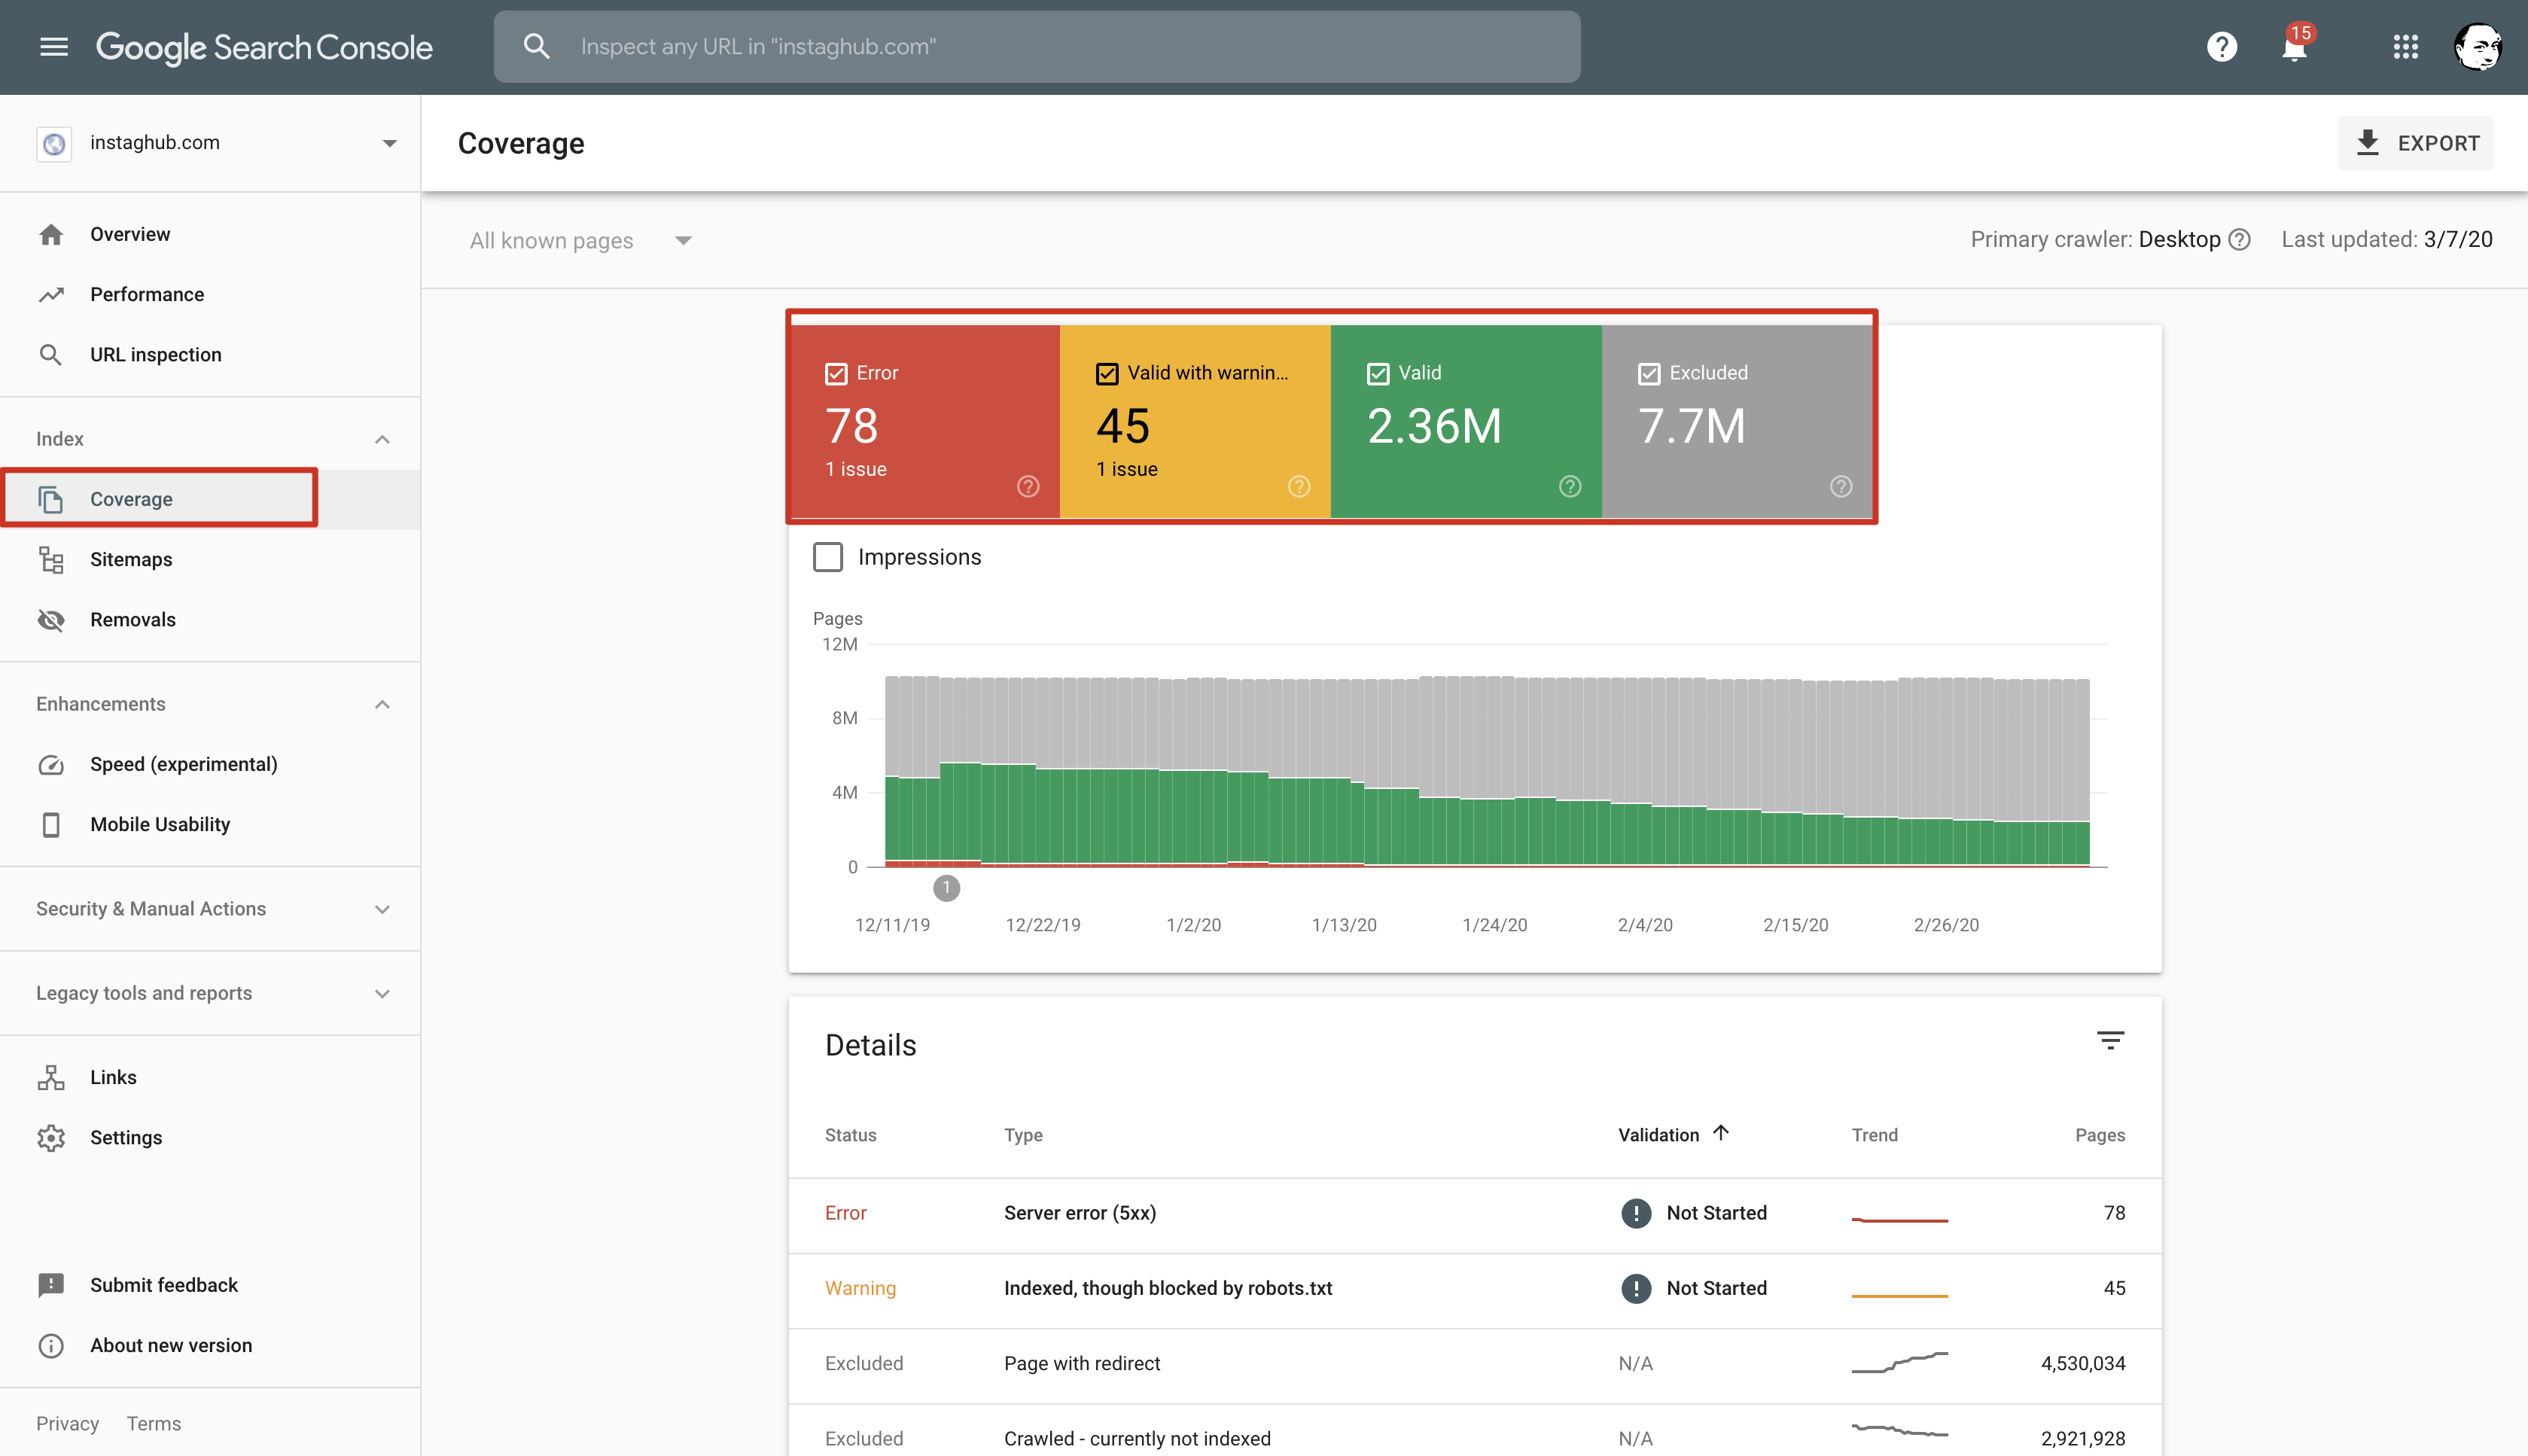Click Primary crawler help icon
The image size is (2528, 1456).
[2240, 240]
